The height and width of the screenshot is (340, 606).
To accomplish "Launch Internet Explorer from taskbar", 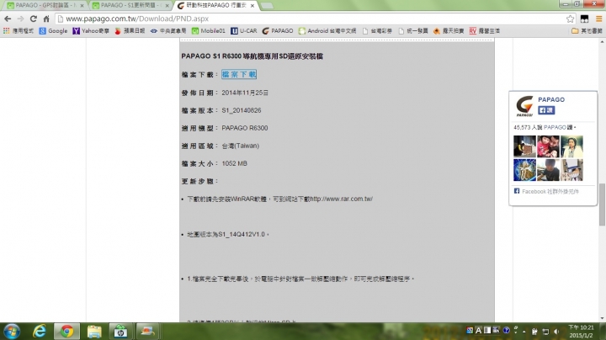I will click(x=39, y=332).
